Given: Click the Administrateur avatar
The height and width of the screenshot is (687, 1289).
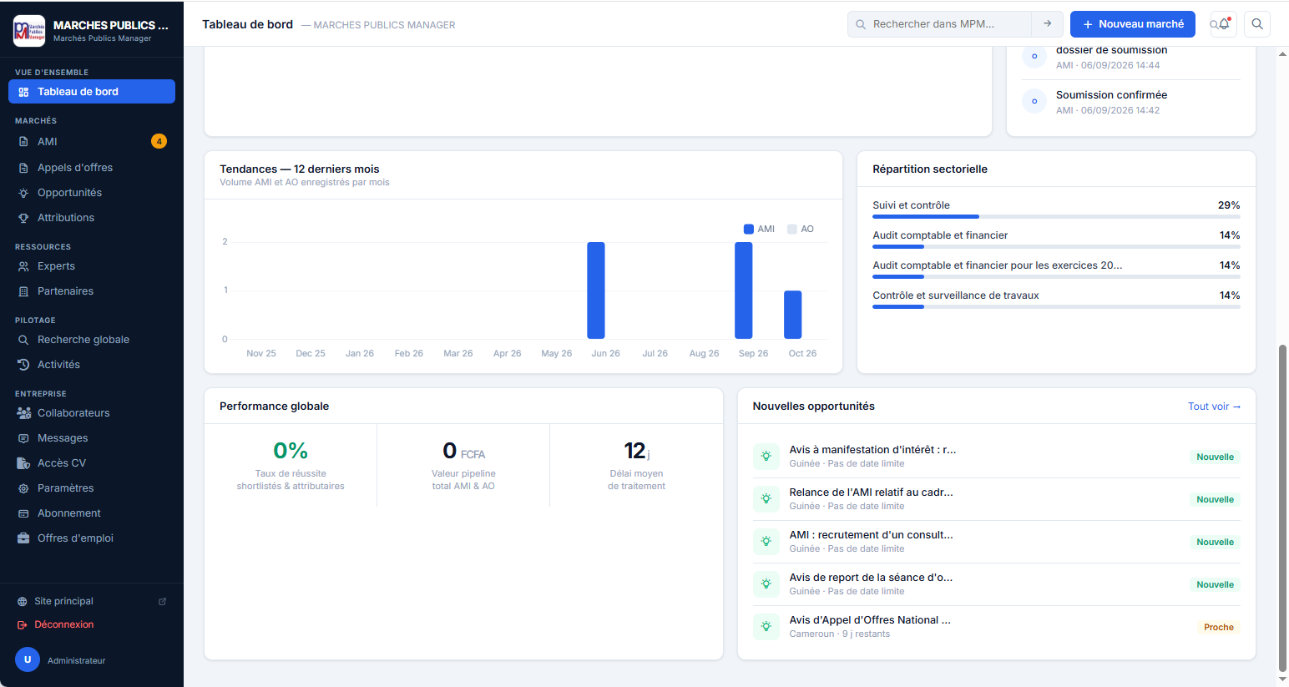Looking at the screenshot, I should pyautogui.click(x=28, y=659).
